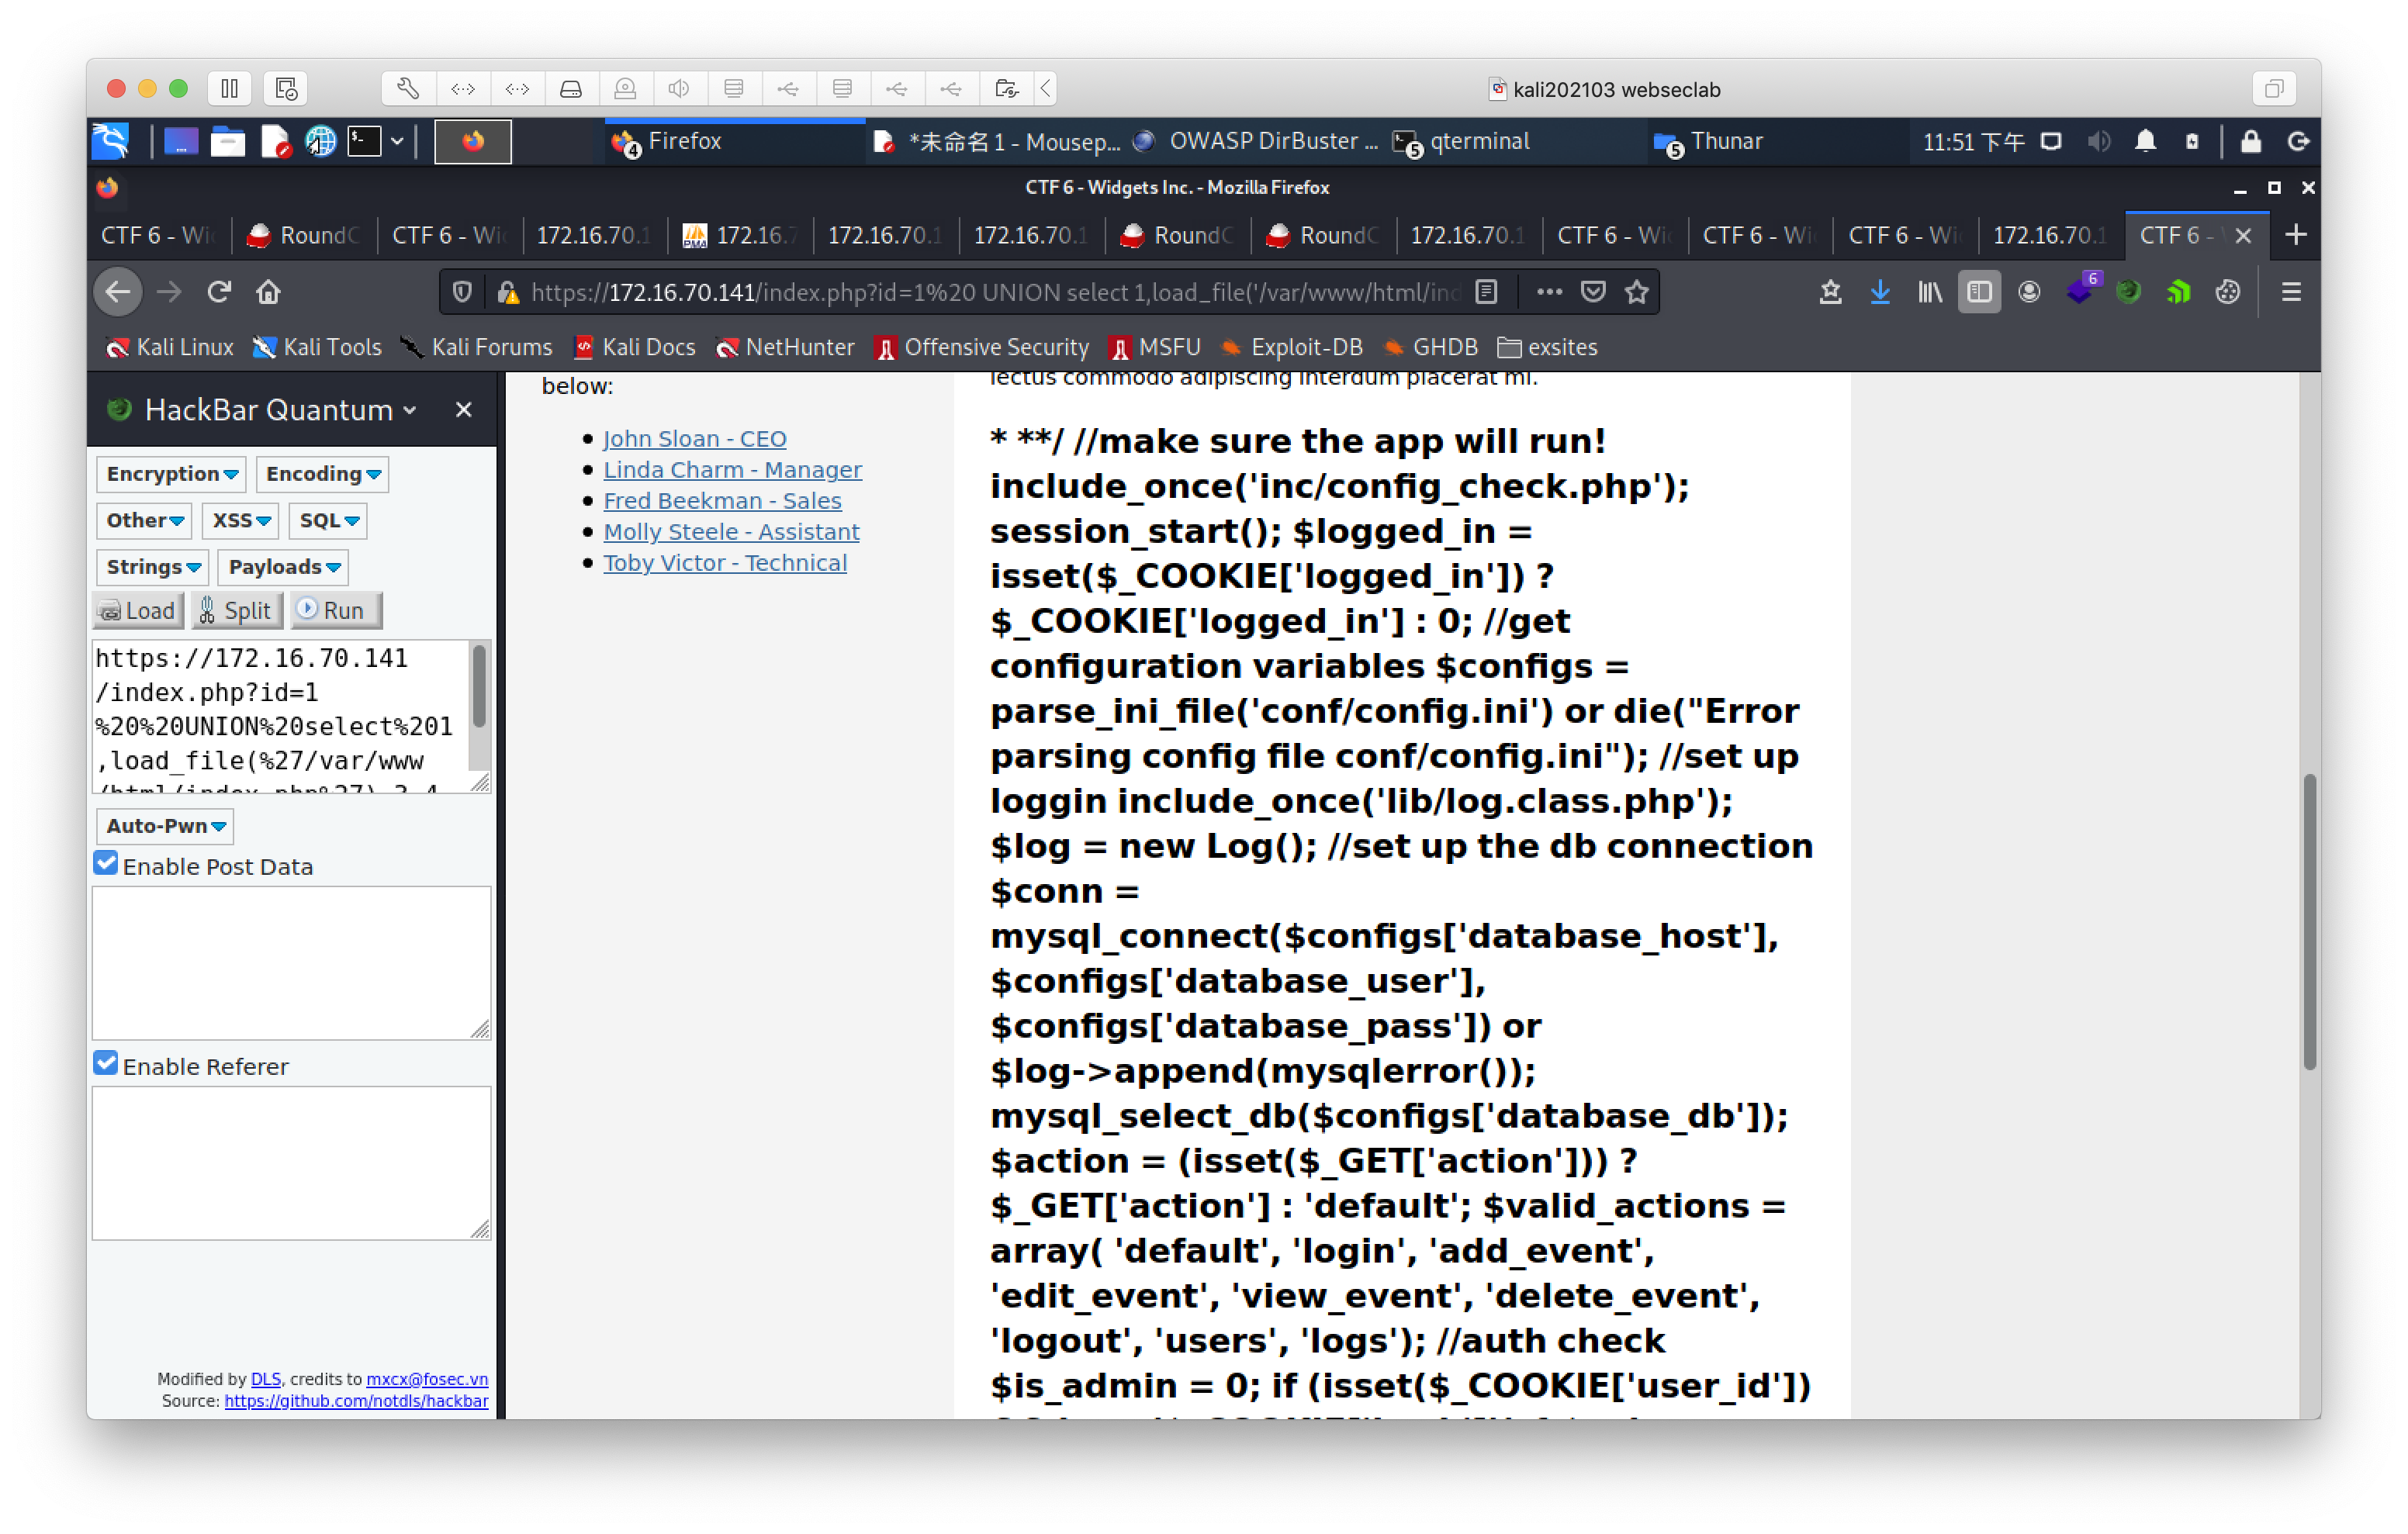This screenshot has width=2408, height=1534.
Task: Bookmark this page with the star icon
Action: [x=1637, y=292]
